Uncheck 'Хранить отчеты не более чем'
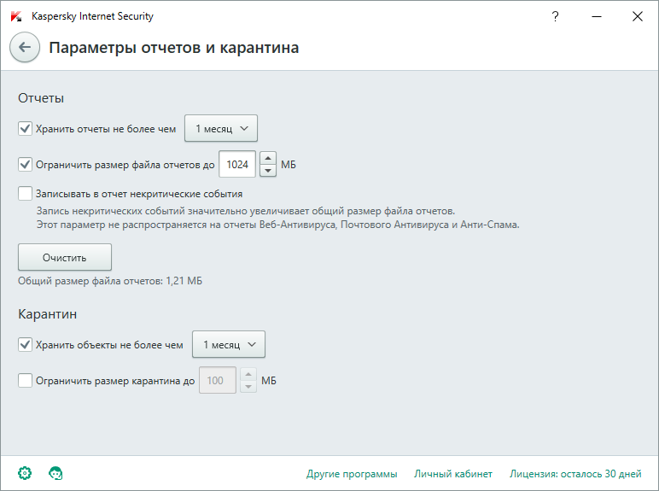 (x=26, y=129)
